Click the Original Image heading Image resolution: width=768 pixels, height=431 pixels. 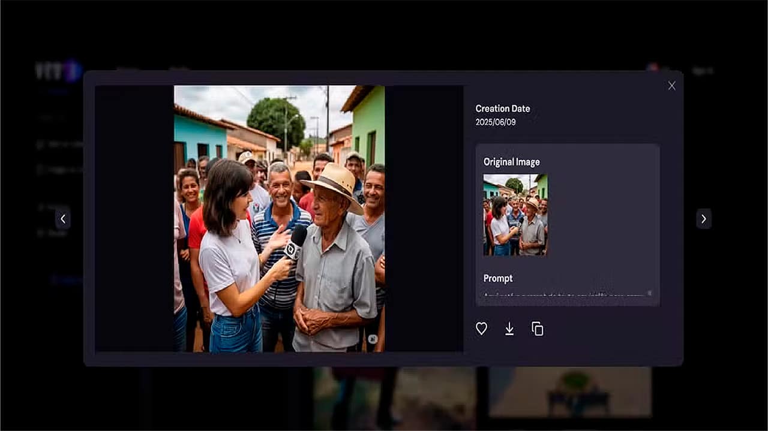pos(511,162)
